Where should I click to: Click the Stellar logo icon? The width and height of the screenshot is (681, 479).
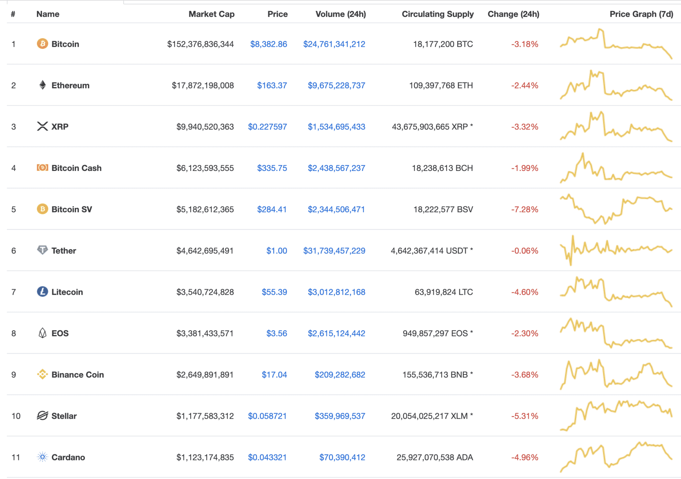click(x=42, y=415)
